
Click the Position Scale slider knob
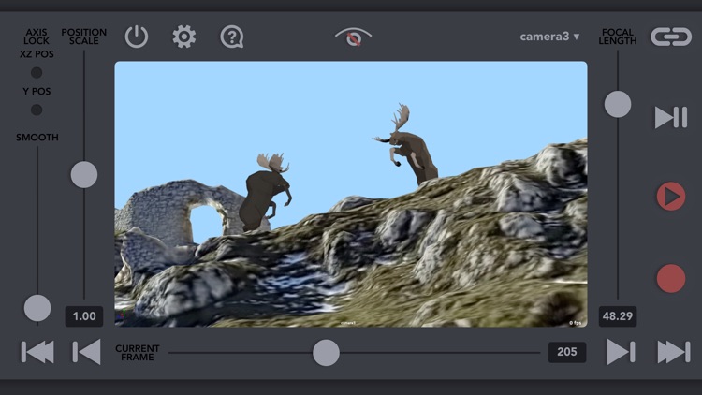(x=84, y=175)
